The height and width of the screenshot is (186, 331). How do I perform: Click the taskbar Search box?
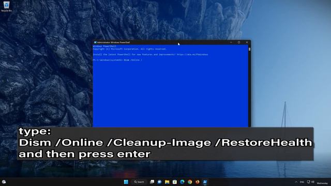pos(139,182)
